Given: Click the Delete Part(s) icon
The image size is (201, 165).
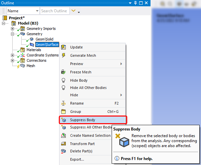Looking at the screenshot, I should 63,151.
